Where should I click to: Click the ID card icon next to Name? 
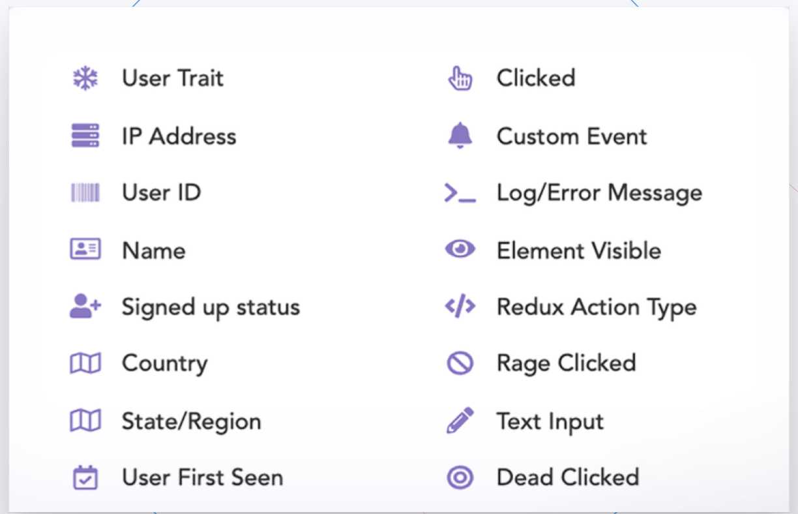coord(85,249)
